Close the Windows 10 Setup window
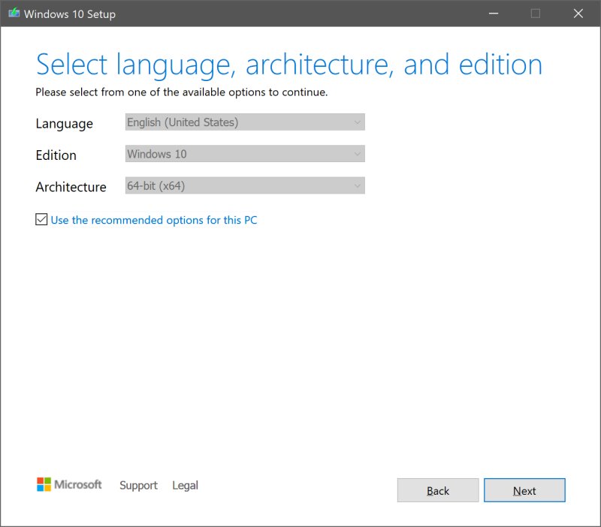The height and width of the screenshot is (527, 601). click(578, 14)
